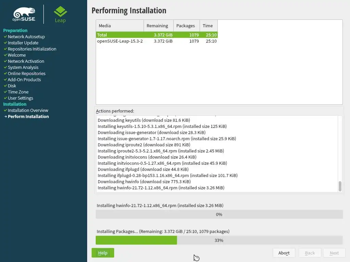
Task: Click the overall progress bar at 33%
Action: [x=219, y=240]
